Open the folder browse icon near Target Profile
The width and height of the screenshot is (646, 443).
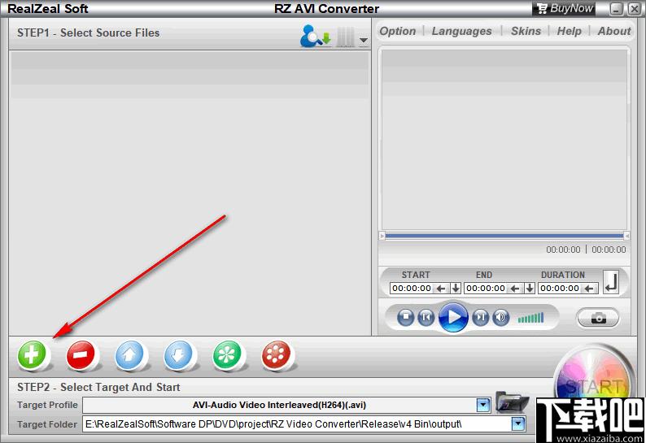512,402
